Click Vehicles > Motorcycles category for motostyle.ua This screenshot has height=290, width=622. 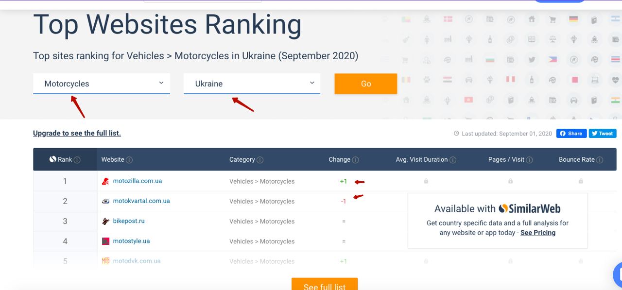tap(262, 241)
